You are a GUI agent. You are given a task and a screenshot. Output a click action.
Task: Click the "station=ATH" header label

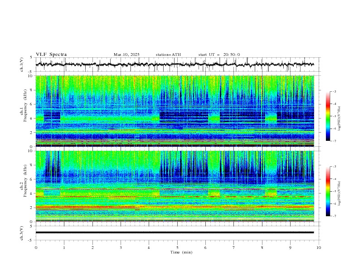coord(168,55)
